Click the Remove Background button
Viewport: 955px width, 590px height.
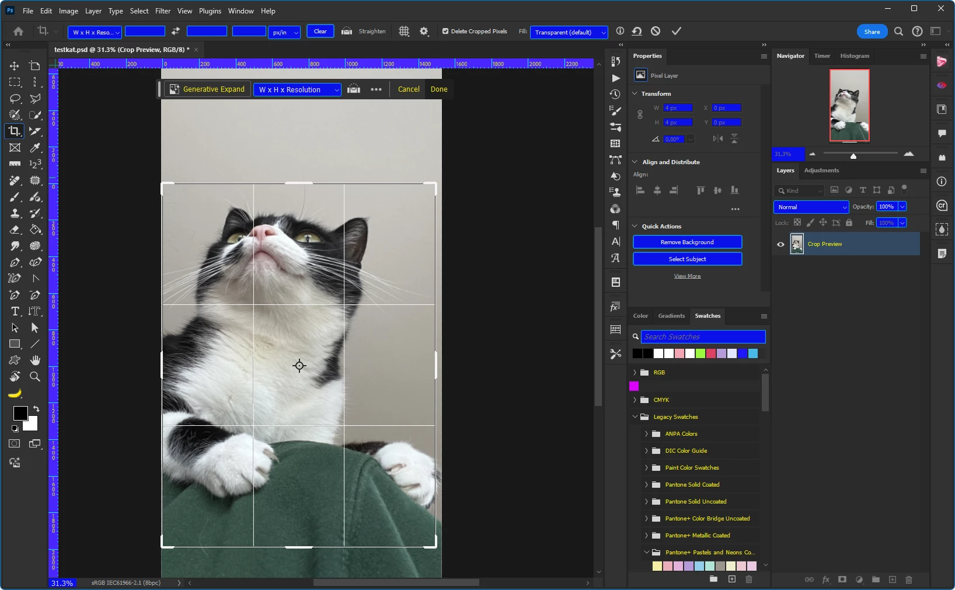pyautogui.click(x=687, y=242)
